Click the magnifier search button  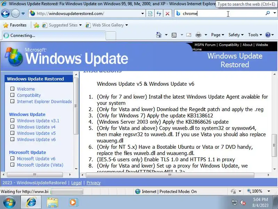tap(268, 13)
